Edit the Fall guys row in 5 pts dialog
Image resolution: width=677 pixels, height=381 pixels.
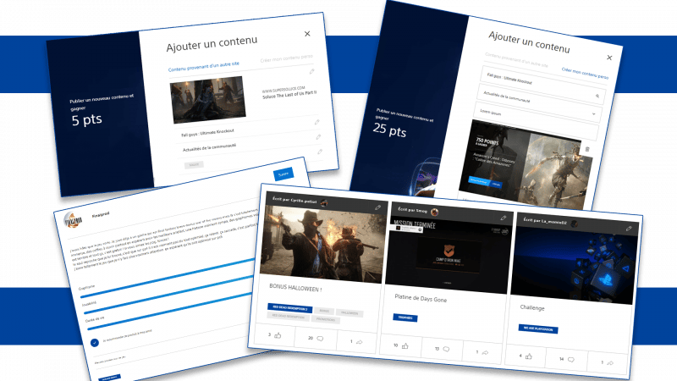point(316,122)
